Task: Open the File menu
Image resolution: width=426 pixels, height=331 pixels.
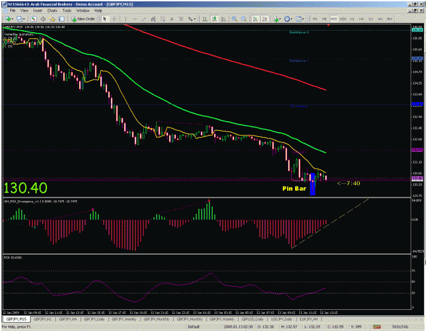Action: tap(13, 11)
